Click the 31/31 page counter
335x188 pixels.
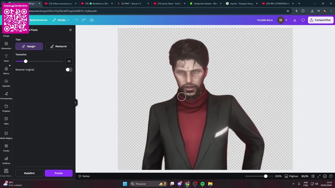point(305,176)
